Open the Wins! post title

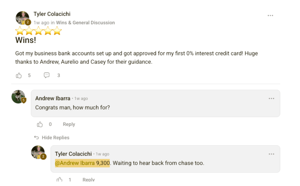pos(26,40)
